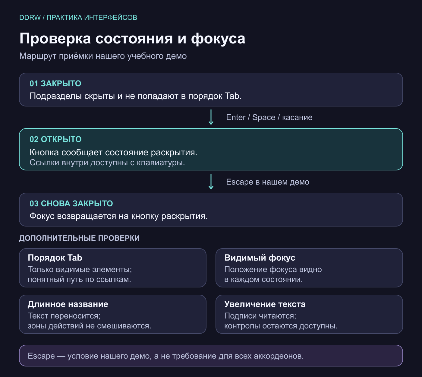Click text 'Только видимые элементы;'
This screenshot has width=422, height=377.
pos(80,269)
